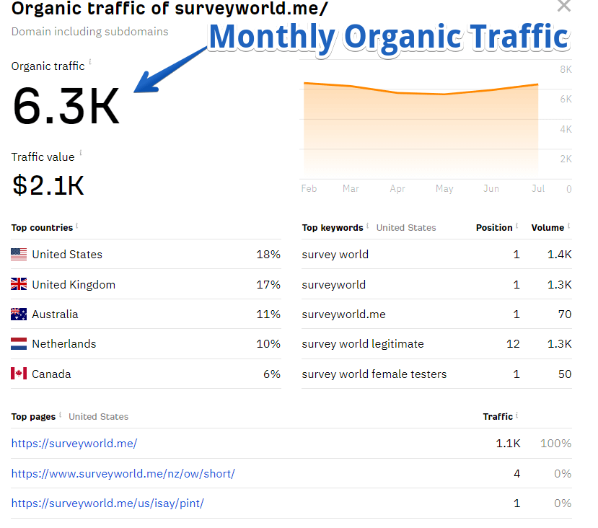Viewport: 598px width, 528px height.
Task: Click the Canada flag icon
Action: pos(19,374)
